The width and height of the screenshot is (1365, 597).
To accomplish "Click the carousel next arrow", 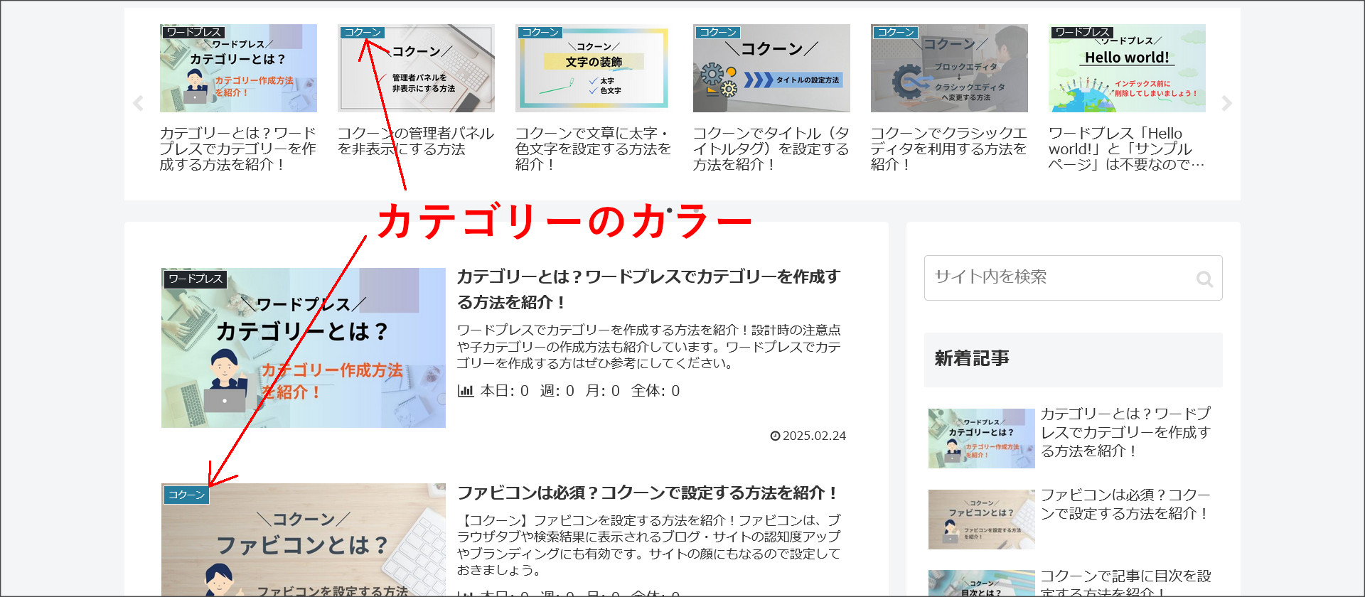I will tap(1226, 104).
